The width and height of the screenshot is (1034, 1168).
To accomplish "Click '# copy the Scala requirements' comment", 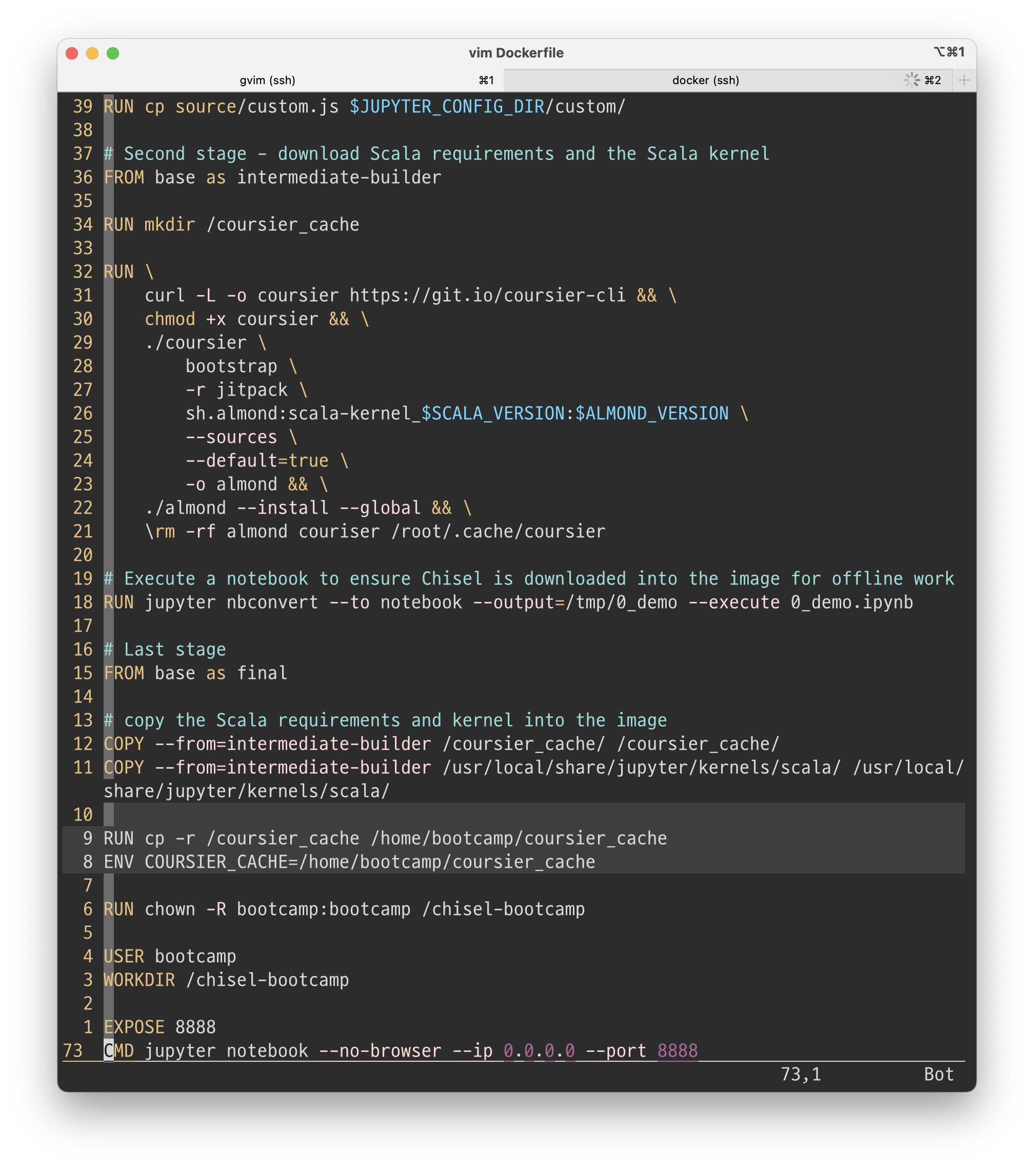I will tap(385, 720).
